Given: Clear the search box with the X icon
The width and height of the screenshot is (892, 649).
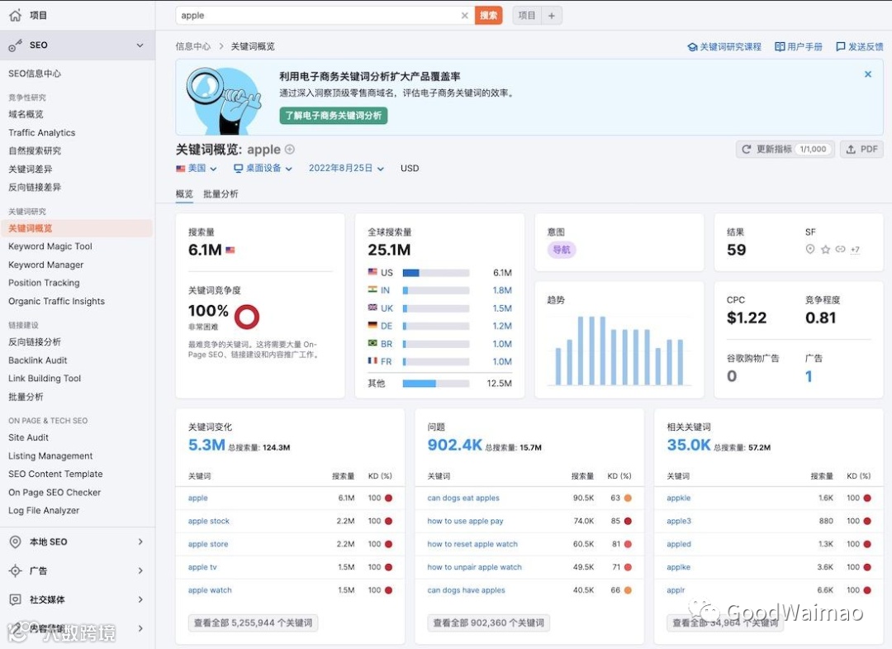Looking at the screenshot, I should [x=465, y=16].
